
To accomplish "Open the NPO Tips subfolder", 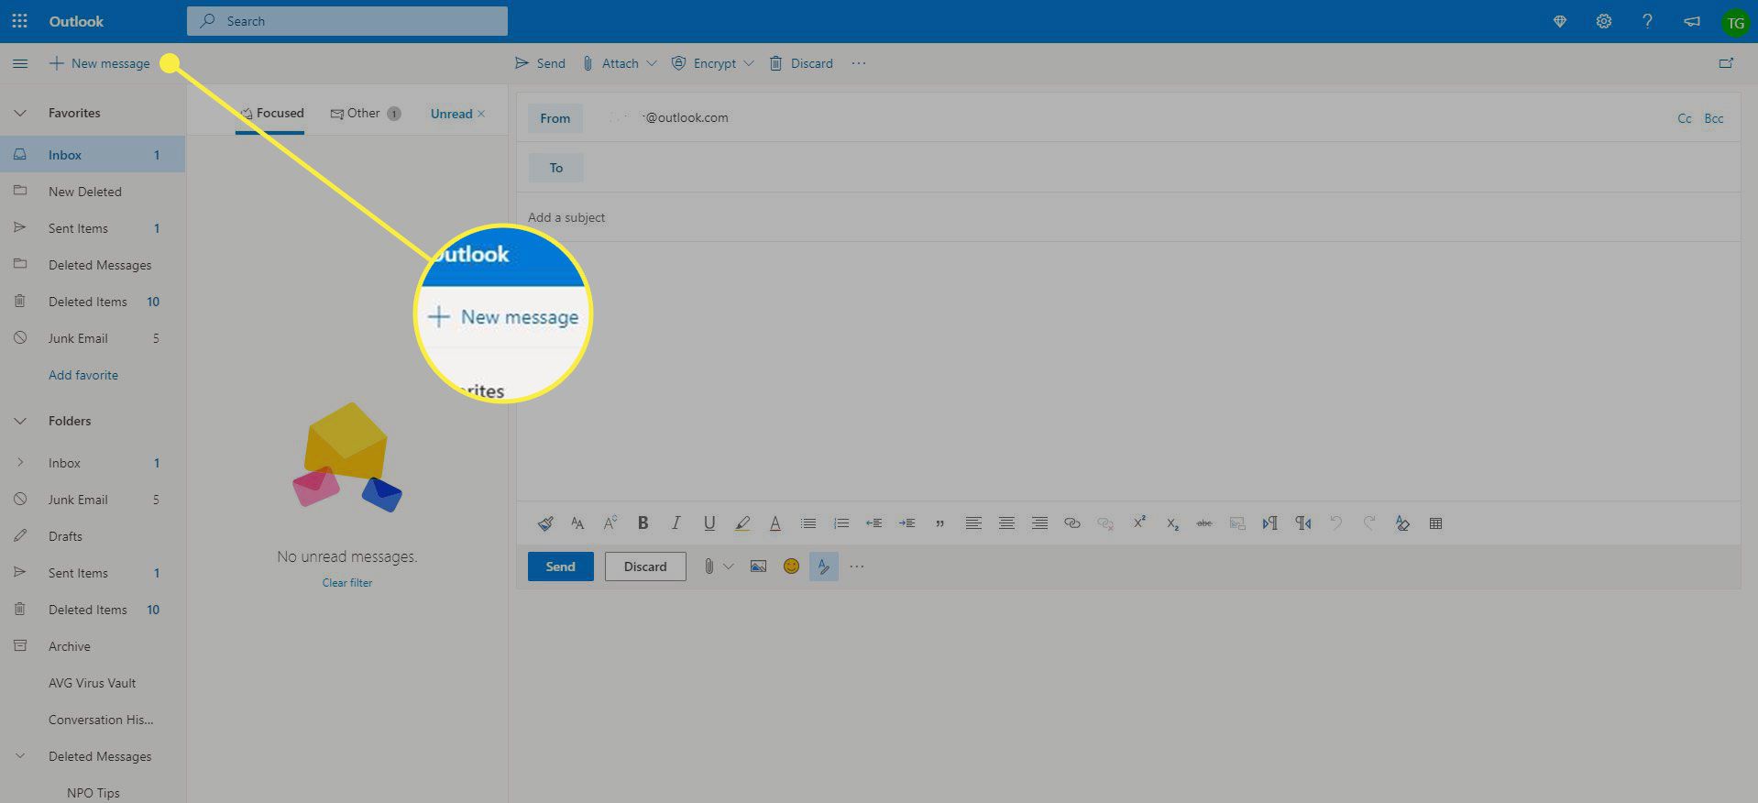I will (x=93, y=793).
